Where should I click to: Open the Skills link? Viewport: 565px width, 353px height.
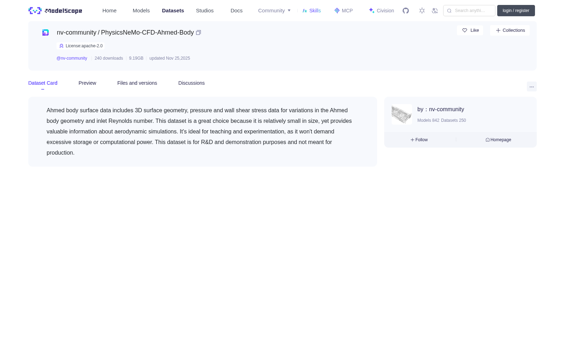click(311, 11)
